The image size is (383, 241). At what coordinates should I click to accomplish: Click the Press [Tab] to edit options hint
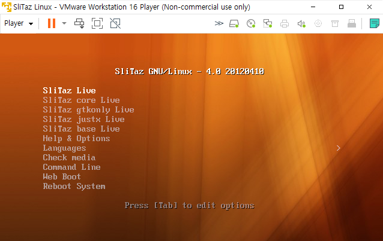[190, 206]
